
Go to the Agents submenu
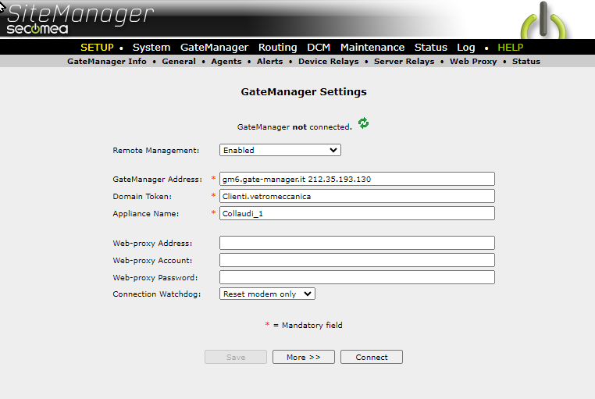226,62
